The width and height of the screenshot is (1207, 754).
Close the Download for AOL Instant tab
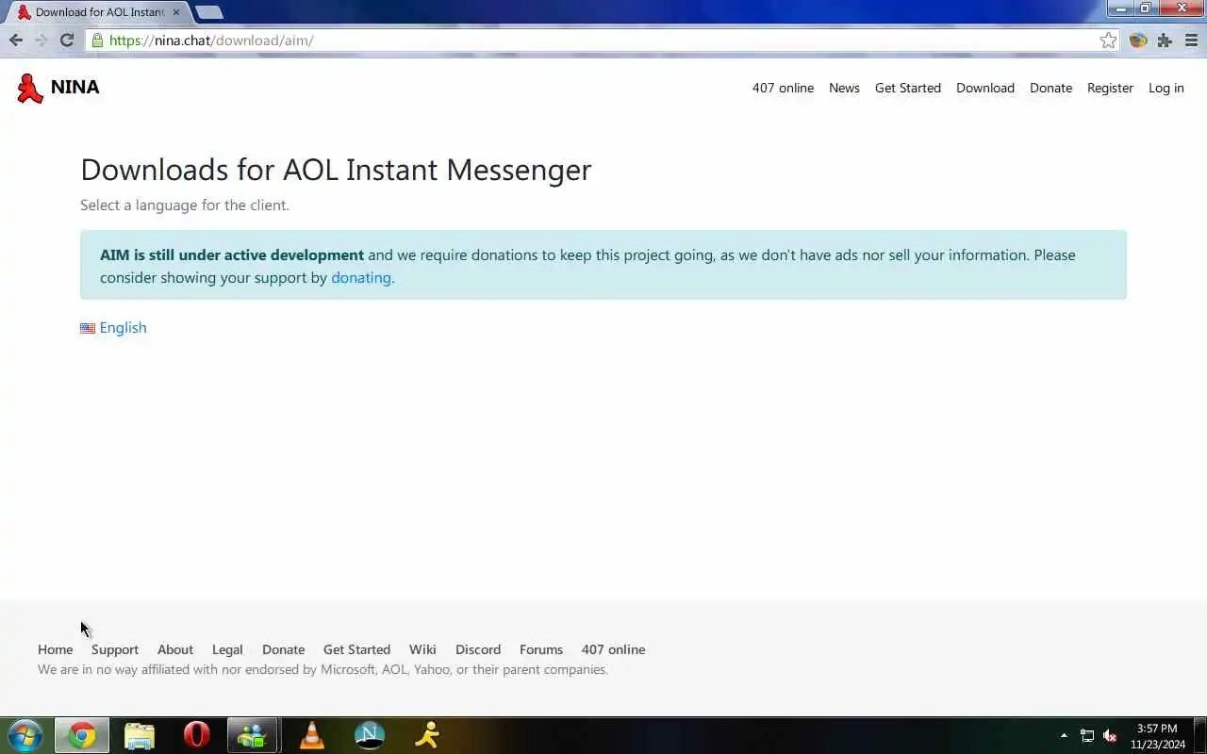175,12
